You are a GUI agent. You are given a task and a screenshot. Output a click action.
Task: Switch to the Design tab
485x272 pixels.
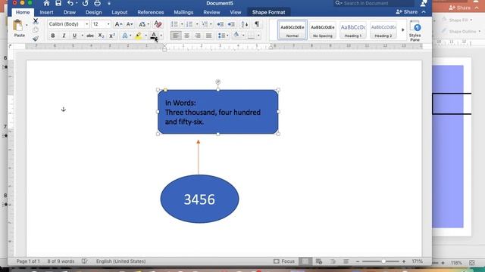tap(93, 12)
